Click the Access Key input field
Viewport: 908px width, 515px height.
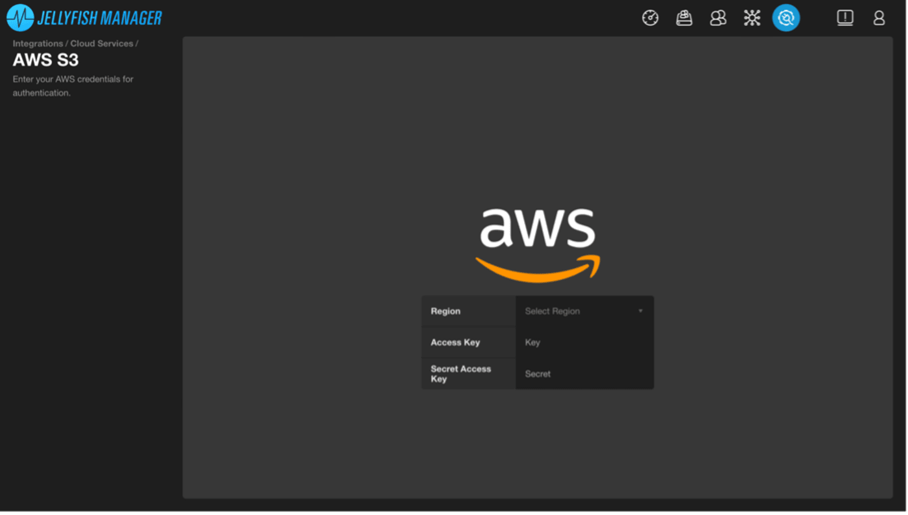coord(584,343)
